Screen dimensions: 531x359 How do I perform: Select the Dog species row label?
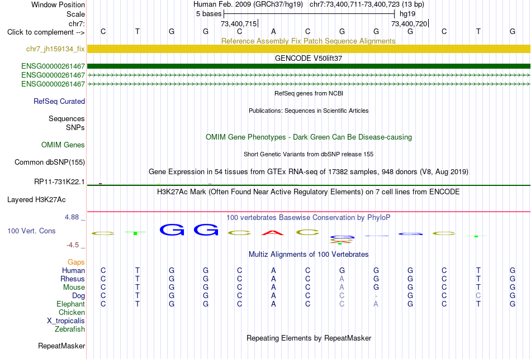coord(78,296)
